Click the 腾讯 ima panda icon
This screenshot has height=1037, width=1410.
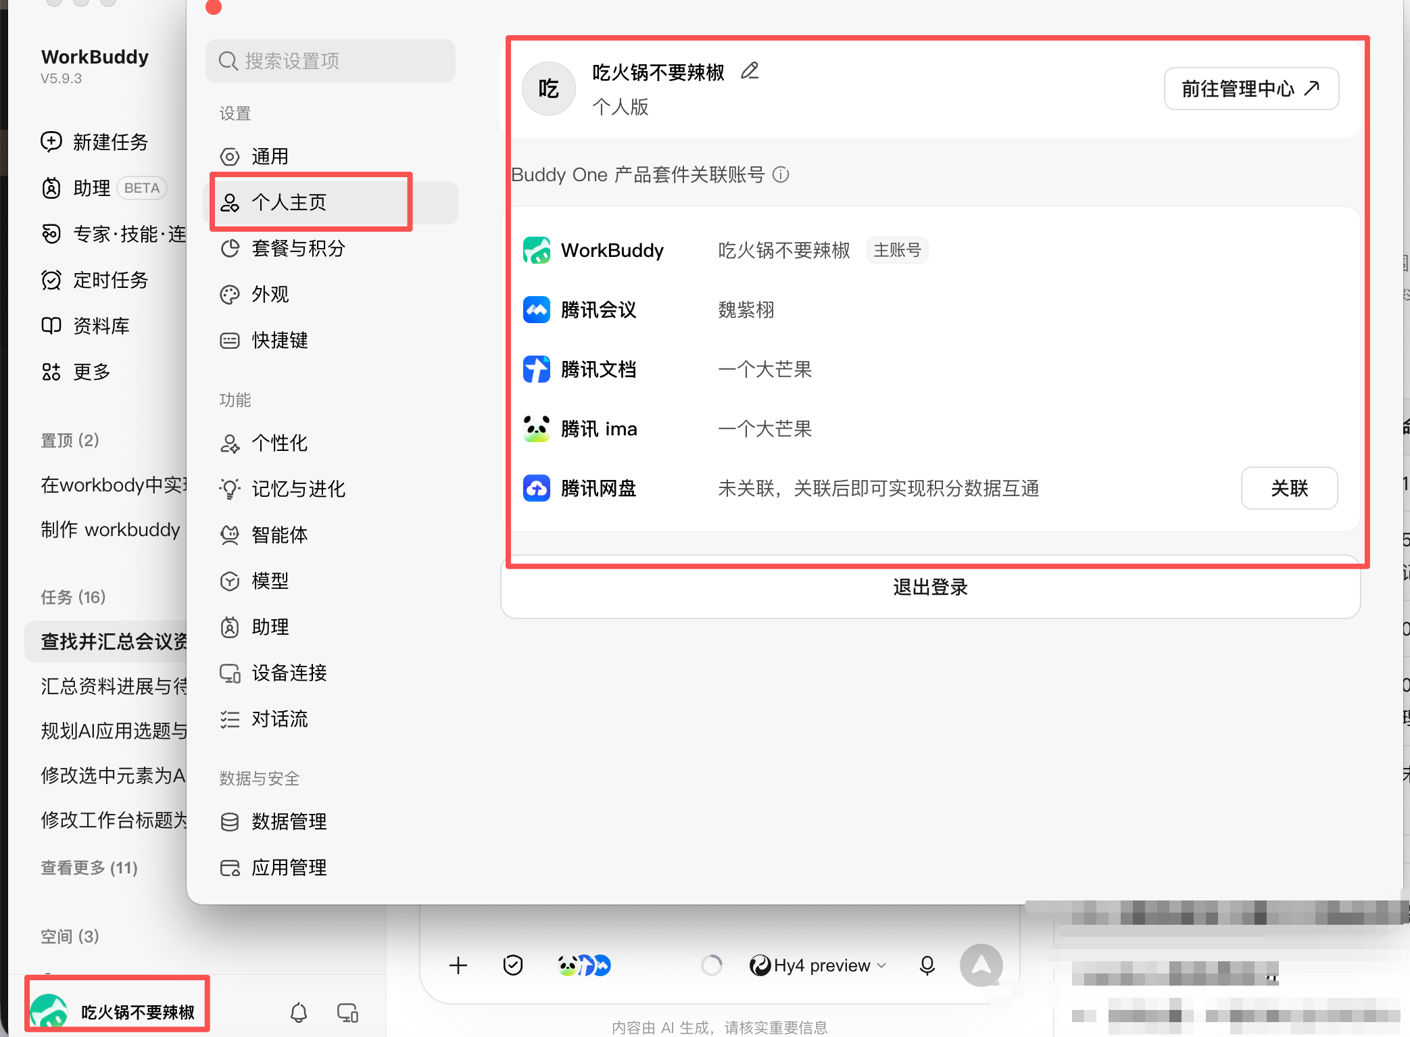pyautogui.click(x=537, y=429)
